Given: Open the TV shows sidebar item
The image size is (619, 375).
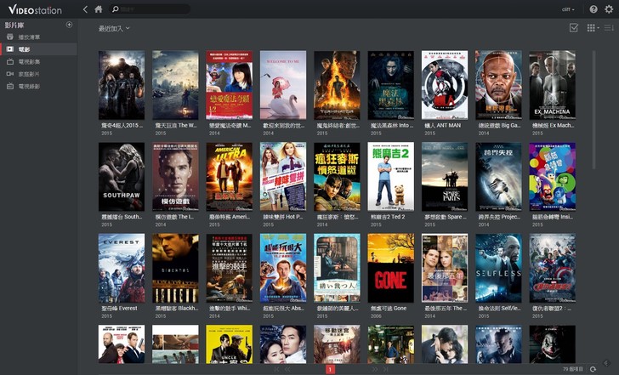Looking at the screenshot, I should click(39, 61).
